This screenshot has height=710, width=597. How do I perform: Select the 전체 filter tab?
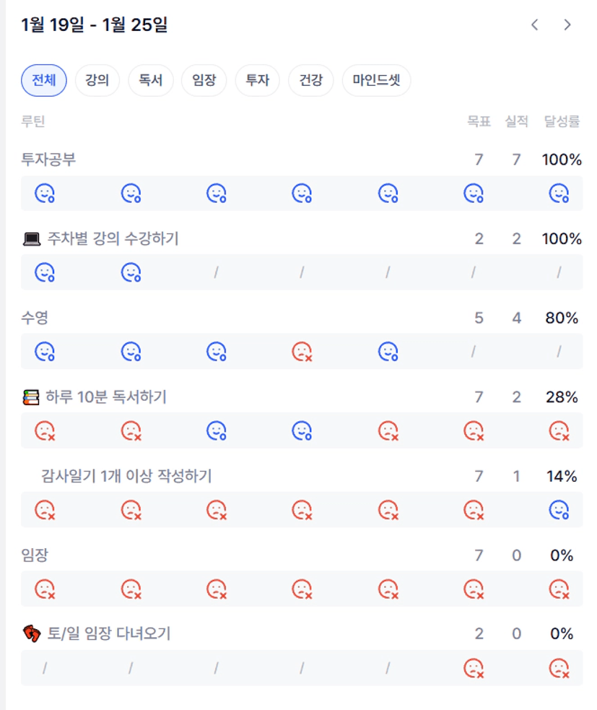(44, 80)
